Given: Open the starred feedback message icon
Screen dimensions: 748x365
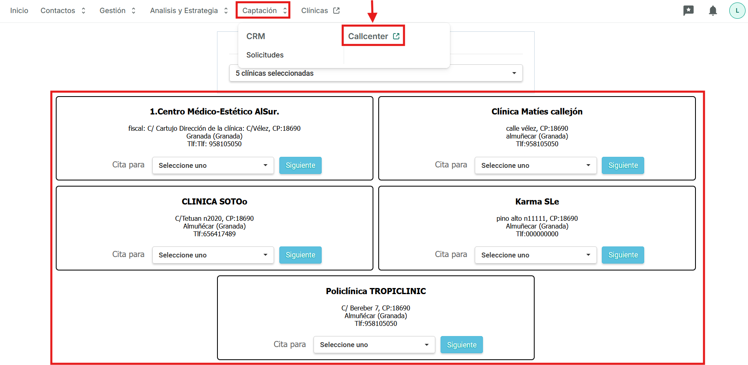Looking at the screenshot, I should pyautogui.click(x=688, y=11).
